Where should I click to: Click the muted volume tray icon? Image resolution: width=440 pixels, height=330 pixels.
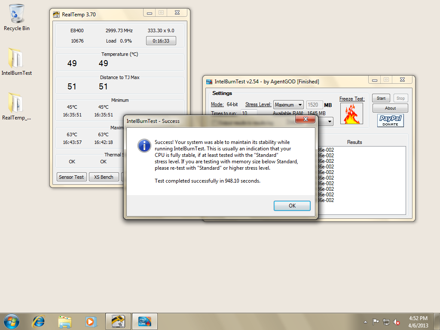[x=397, y=322]
